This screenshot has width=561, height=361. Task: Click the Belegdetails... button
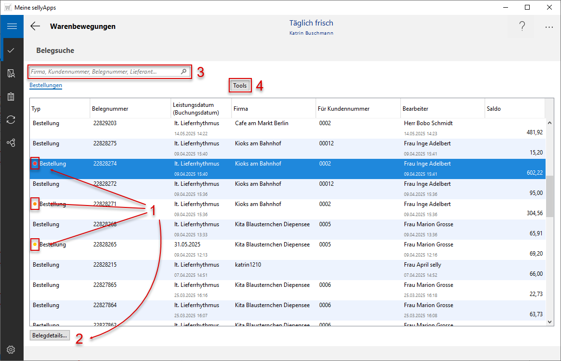click(50, 335)
